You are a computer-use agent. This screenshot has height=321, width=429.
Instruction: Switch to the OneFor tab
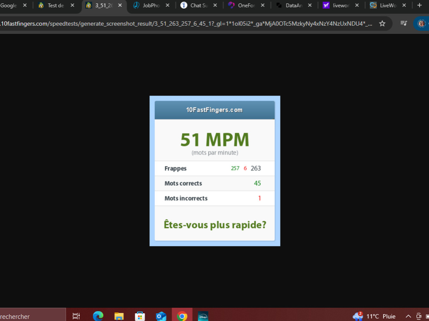(247, 6)
